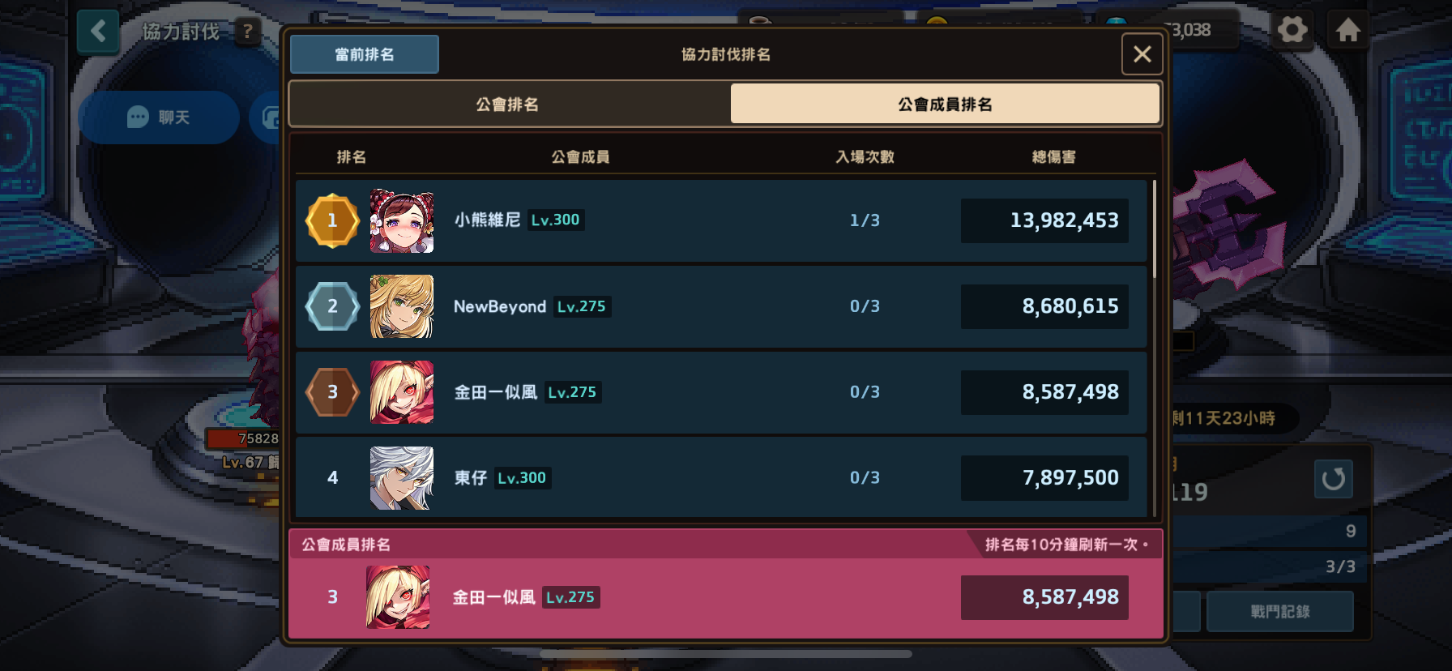The height and width of the screenshot is (671, 1452).
Task: Tap the back arrow button
Action: pyautogui.click(x=99, y=32)
